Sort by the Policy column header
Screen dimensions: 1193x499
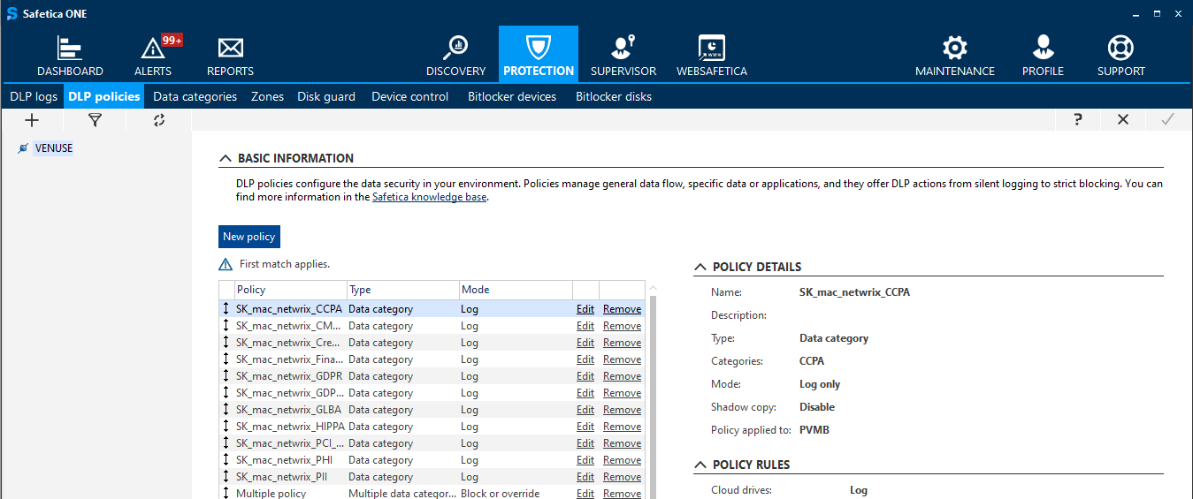291,290
